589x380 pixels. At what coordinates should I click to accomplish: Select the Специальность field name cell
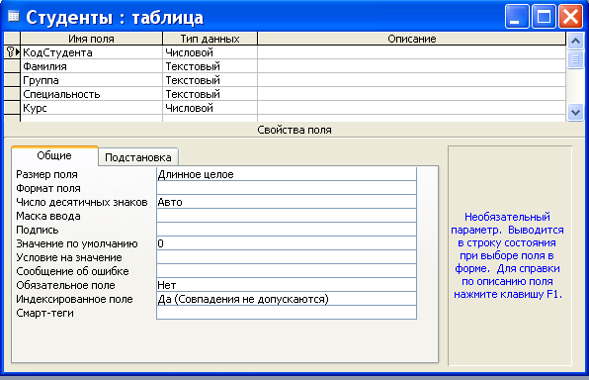click(91, 94)
